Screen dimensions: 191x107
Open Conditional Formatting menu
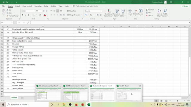(x=108, y=13)
